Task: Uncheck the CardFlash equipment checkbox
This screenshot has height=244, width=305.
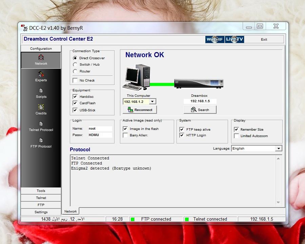Action: point(75,103)
